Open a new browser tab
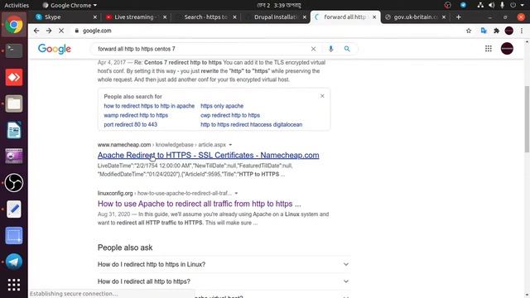This screenshot has width=530, height=298. pos(458,17)
